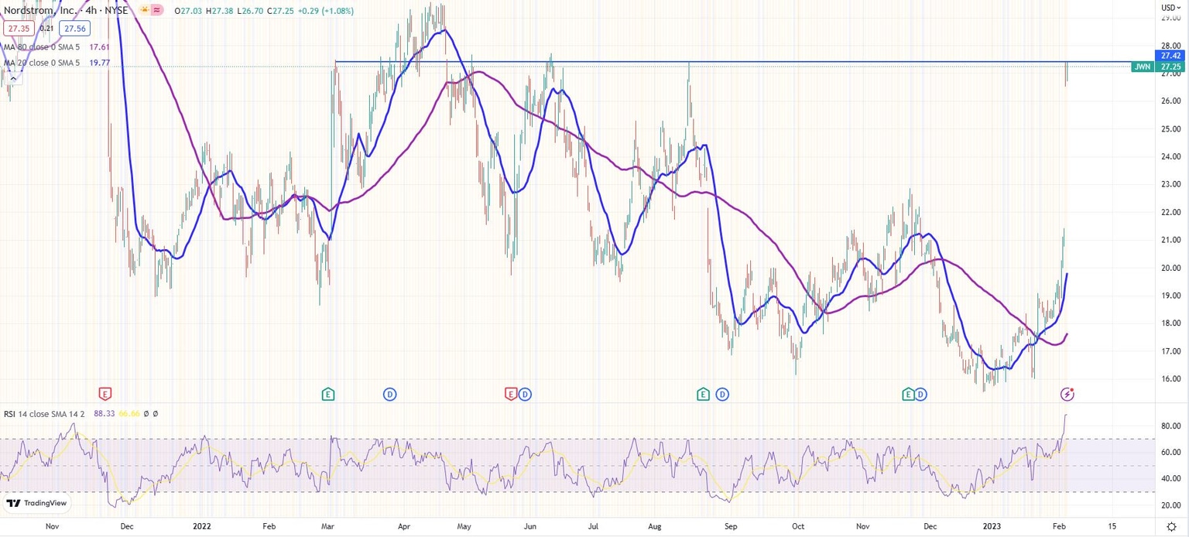Click the green earnings marker in late August

[x=704, y=395]
